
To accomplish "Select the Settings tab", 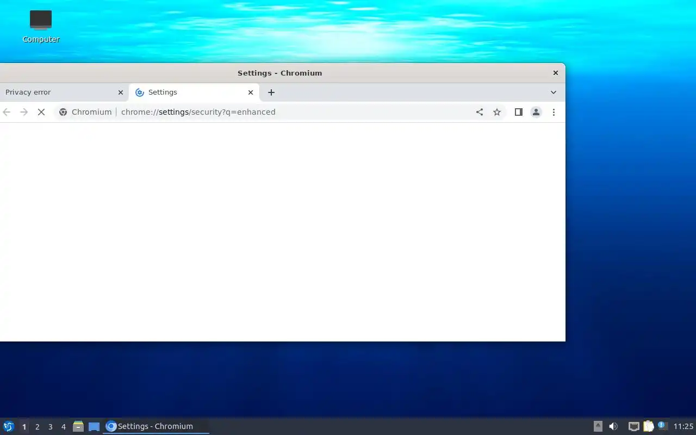I will click(x=194, y=92).
